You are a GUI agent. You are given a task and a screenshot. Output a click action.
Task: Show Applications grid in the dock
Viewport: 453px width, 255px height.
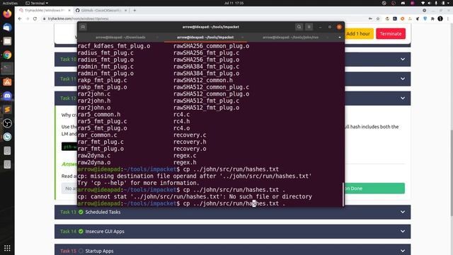[7, 248]
